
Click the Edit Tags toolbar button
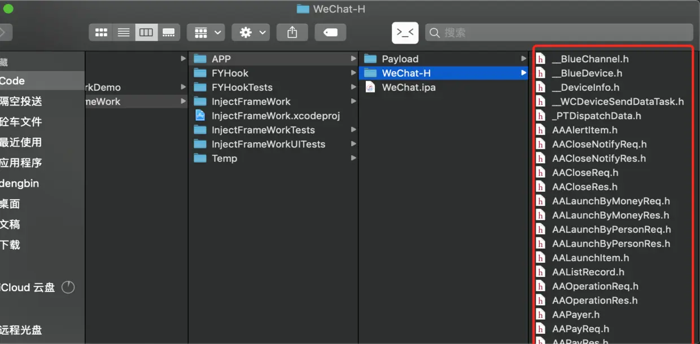pos(330,33)
